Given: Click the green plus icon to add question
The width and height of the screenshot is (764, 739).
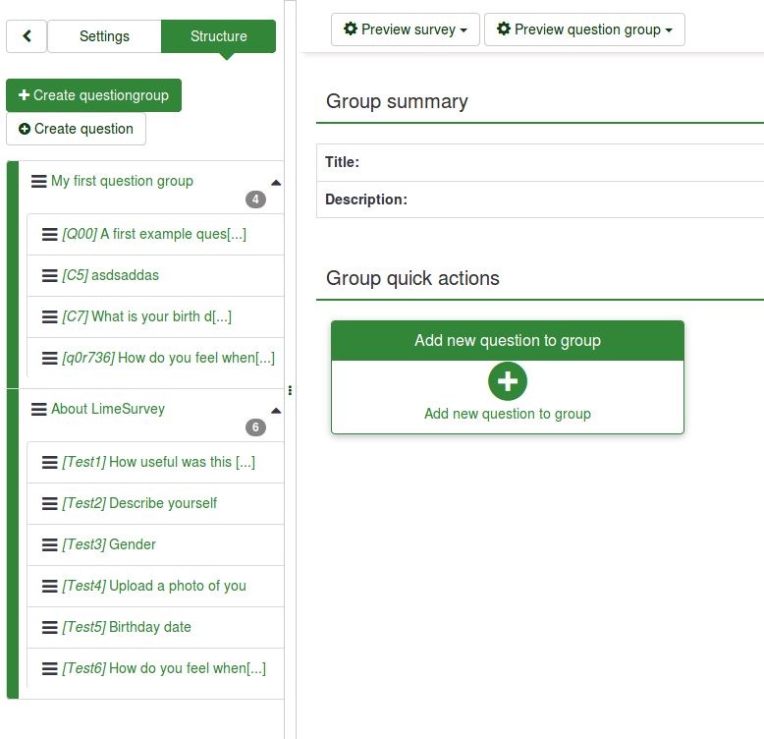Looking at the screenshot, I should pyautogui.click(x=507, y=381).
